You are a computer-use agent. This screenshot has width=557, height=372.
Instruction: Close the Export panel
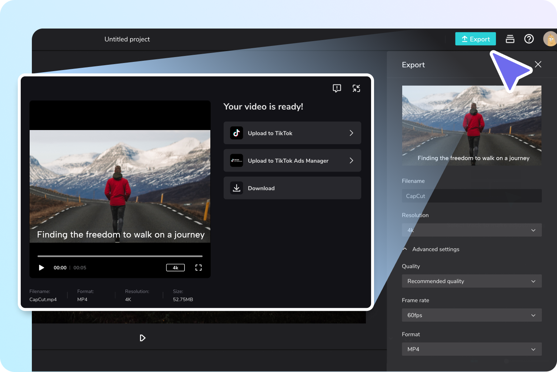click(538, 64)
